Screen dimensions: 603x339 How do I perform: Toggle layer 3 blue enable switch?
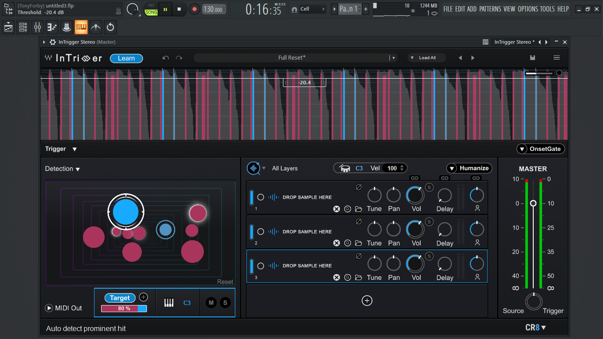tap(252, 266)
